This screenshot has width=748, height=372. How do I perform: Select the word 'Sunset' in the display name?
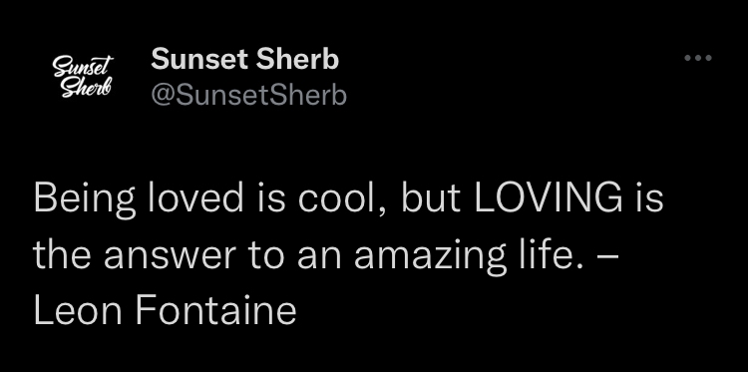click(198, 60)
